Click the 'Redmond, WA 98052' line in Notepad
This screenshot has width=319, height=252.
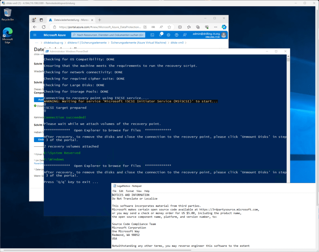[x=126, y=235]
